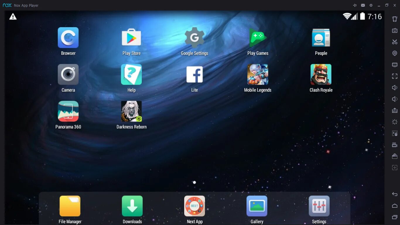Launch Darkness Reborn

click(x=131, y=111)
